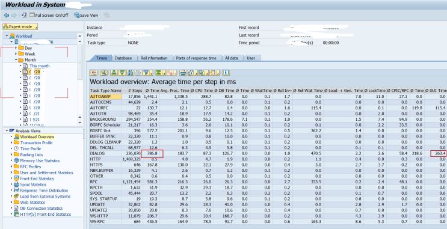447x229 pixels.
Task: Click the Views icon in table toolbar
Action: 191,73
